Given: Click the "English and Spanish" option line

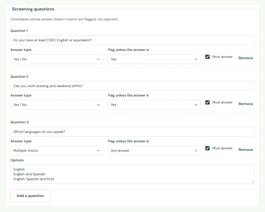Looking at the screenshot, I should [29, 174].
